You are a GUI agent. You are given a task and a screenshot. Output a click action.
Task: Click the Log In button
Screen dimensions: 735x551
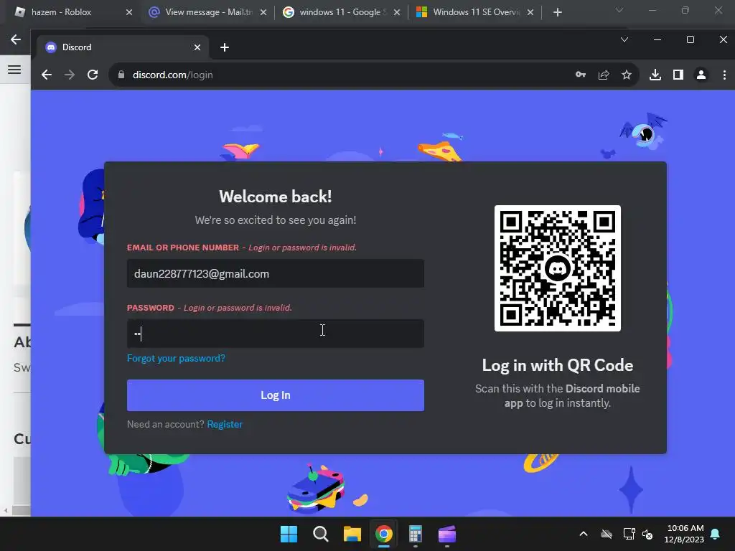point(275,395)
